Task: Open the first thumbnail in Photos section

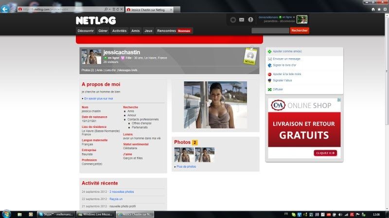Action: (x=184, y=155)
